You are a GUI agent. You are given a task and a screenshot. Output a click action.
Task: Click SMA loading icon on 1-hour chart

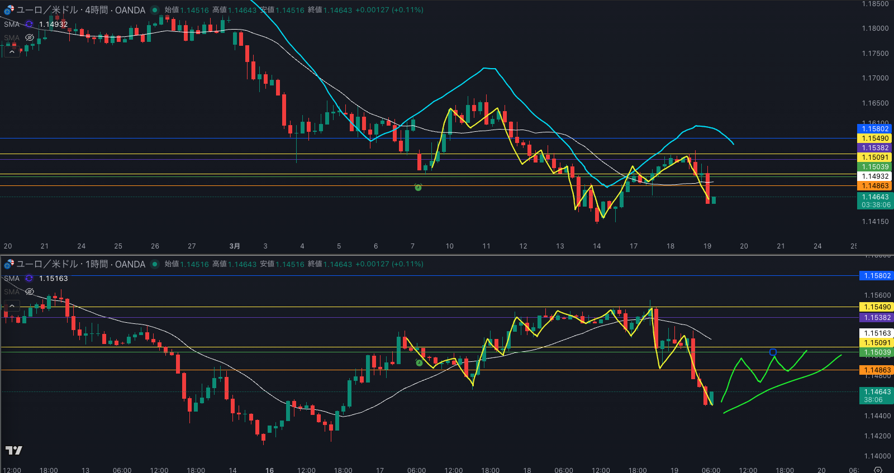click(x=29, y=278)
